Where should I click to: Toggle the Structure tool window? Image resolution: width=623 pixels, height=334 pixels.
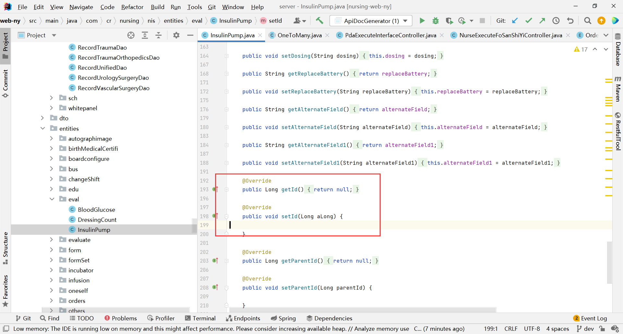tap(6, 248)
